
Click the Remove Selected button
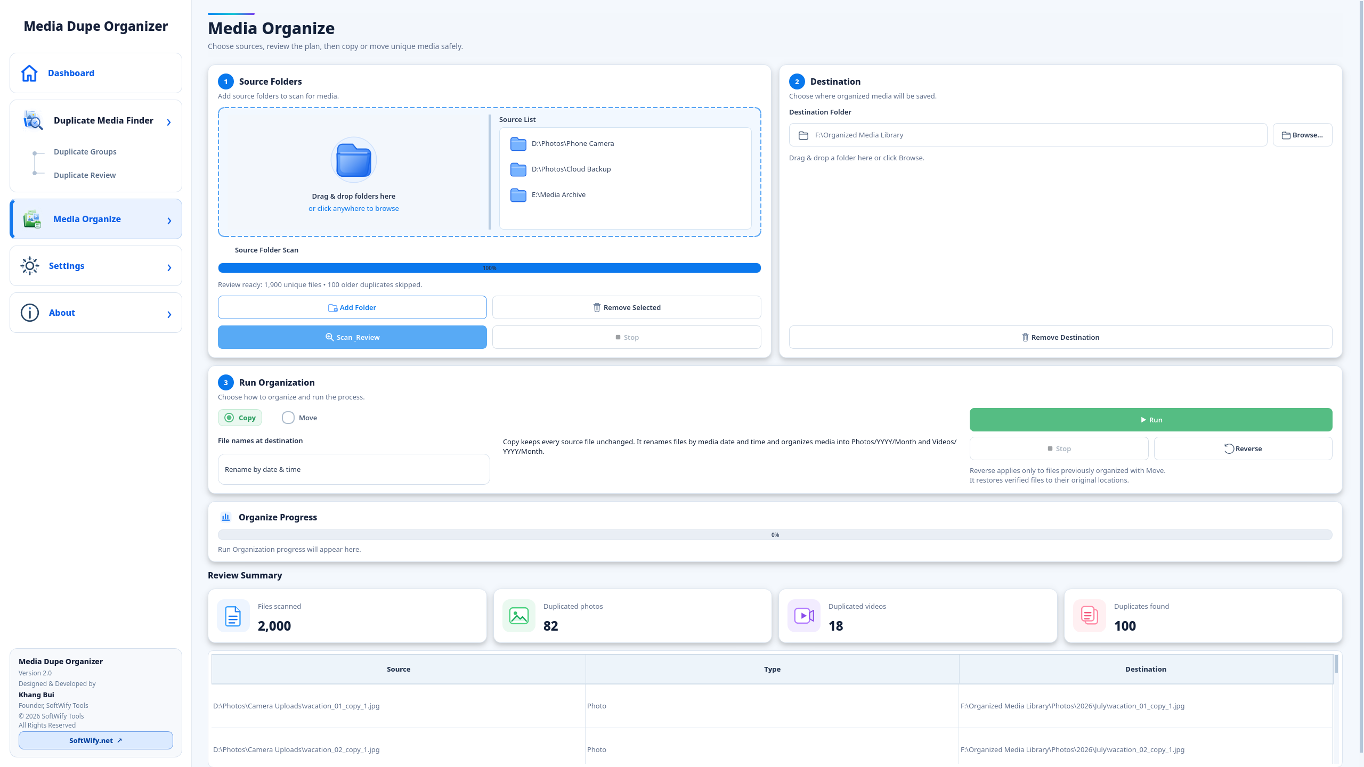(x=627, y=307)
